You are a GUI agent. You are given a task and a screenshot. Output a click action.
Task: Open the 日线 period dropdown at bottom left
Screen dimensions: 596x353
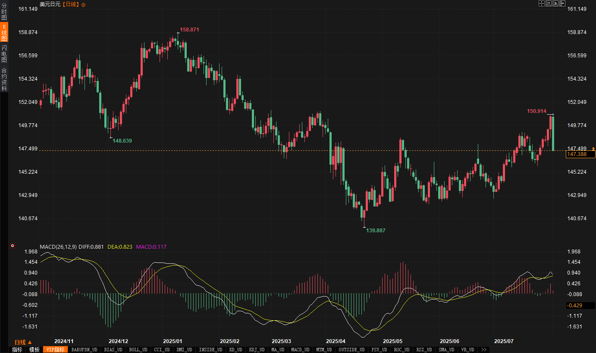tap(23, 342)
